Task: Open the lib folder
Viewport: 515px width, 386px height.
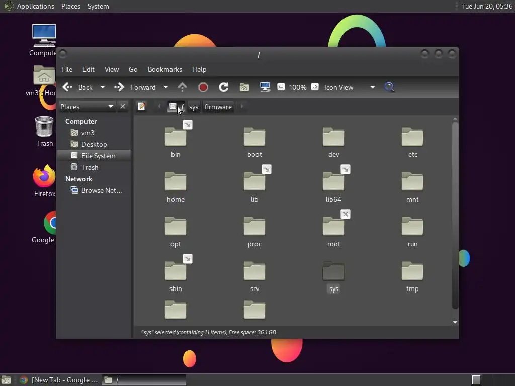Action: pos(254,181)
